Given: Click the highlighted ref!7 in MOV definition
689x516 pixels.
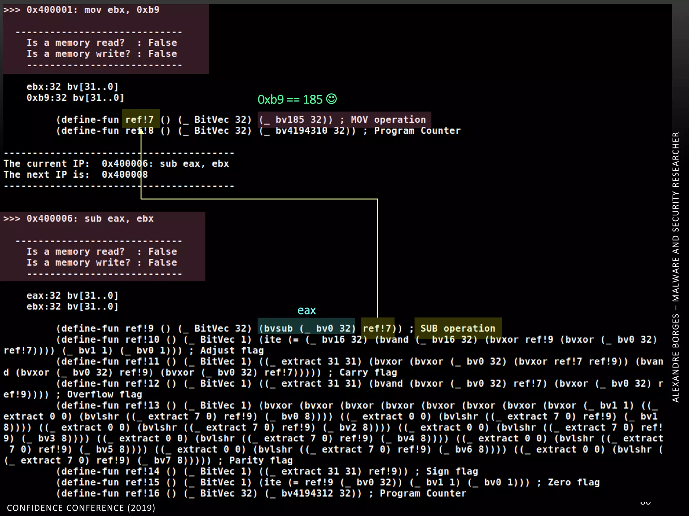Looking at the screenshot, I should [140, 119].
